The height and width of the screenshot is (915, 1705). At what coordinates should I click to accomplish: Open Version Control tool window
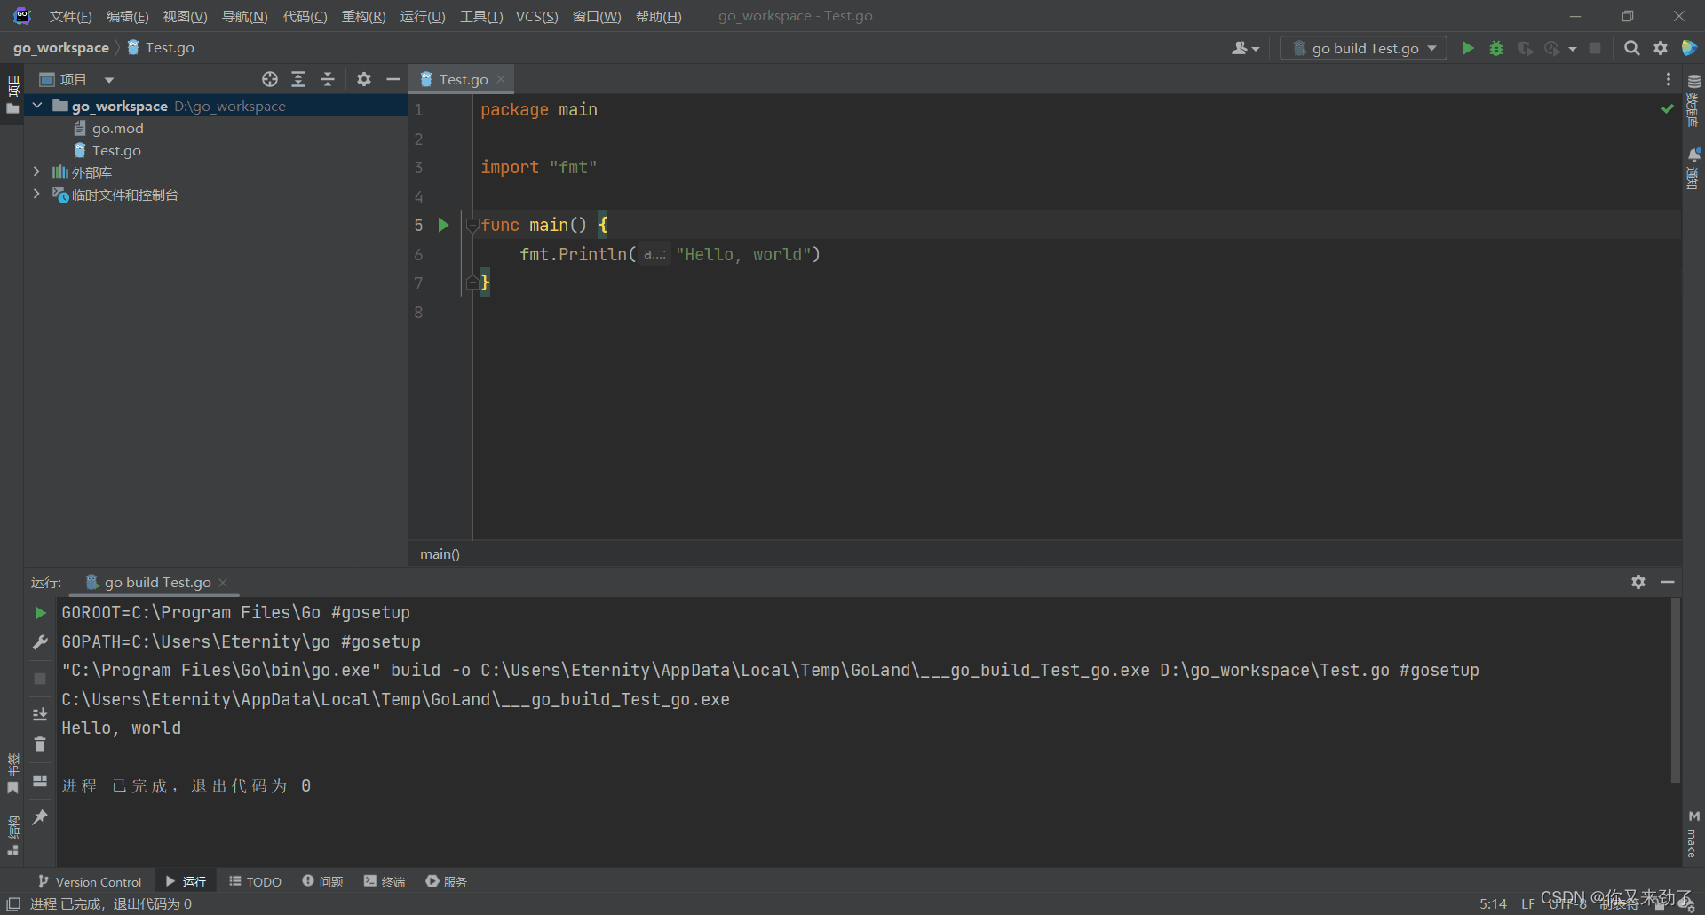click(x=90, y=881)
